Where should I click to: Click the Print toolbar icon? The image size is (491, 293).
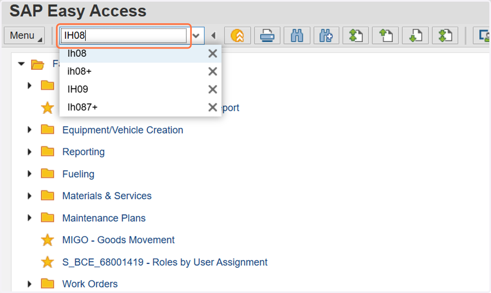click(x=267, y=36)
